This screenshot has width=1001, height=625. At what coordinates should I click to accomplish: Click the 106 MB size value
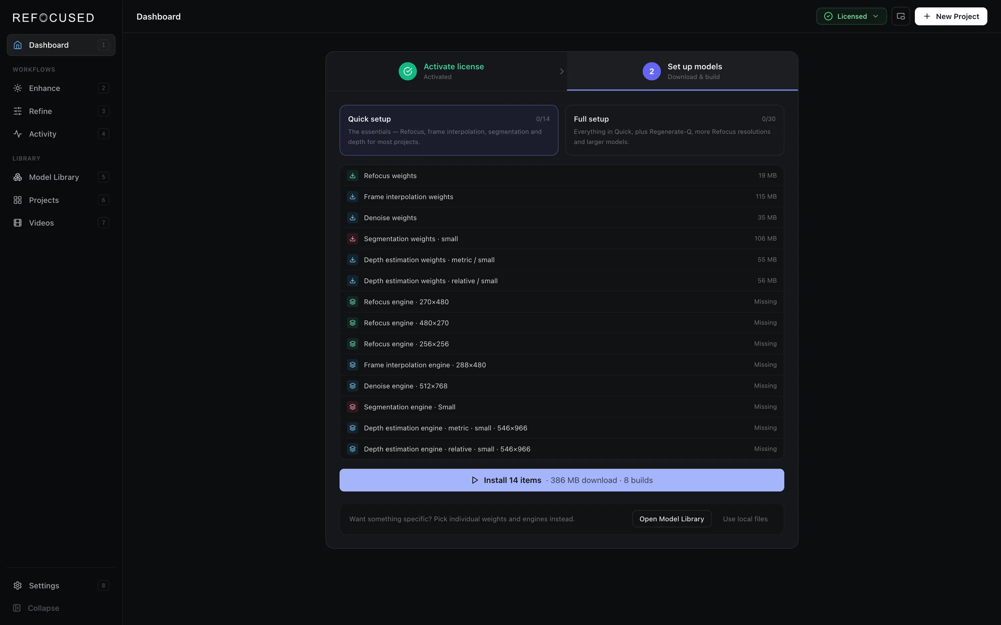[765, 238]
